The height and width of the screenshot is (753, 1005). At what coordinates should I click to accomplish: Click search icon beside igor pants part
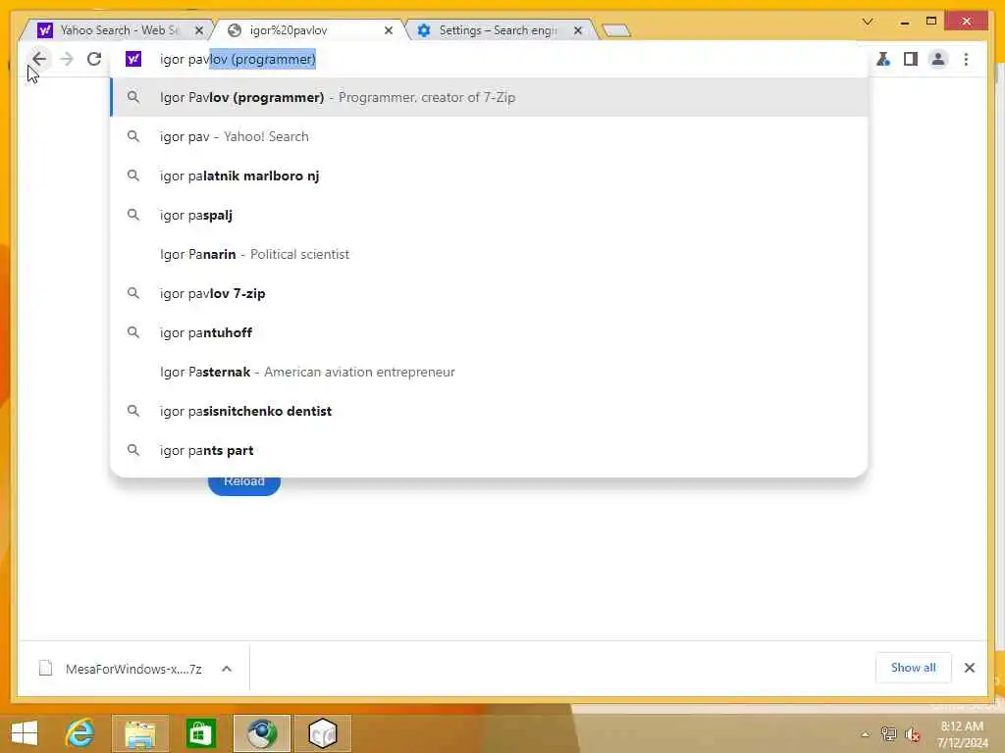click(x=133, y=450)
